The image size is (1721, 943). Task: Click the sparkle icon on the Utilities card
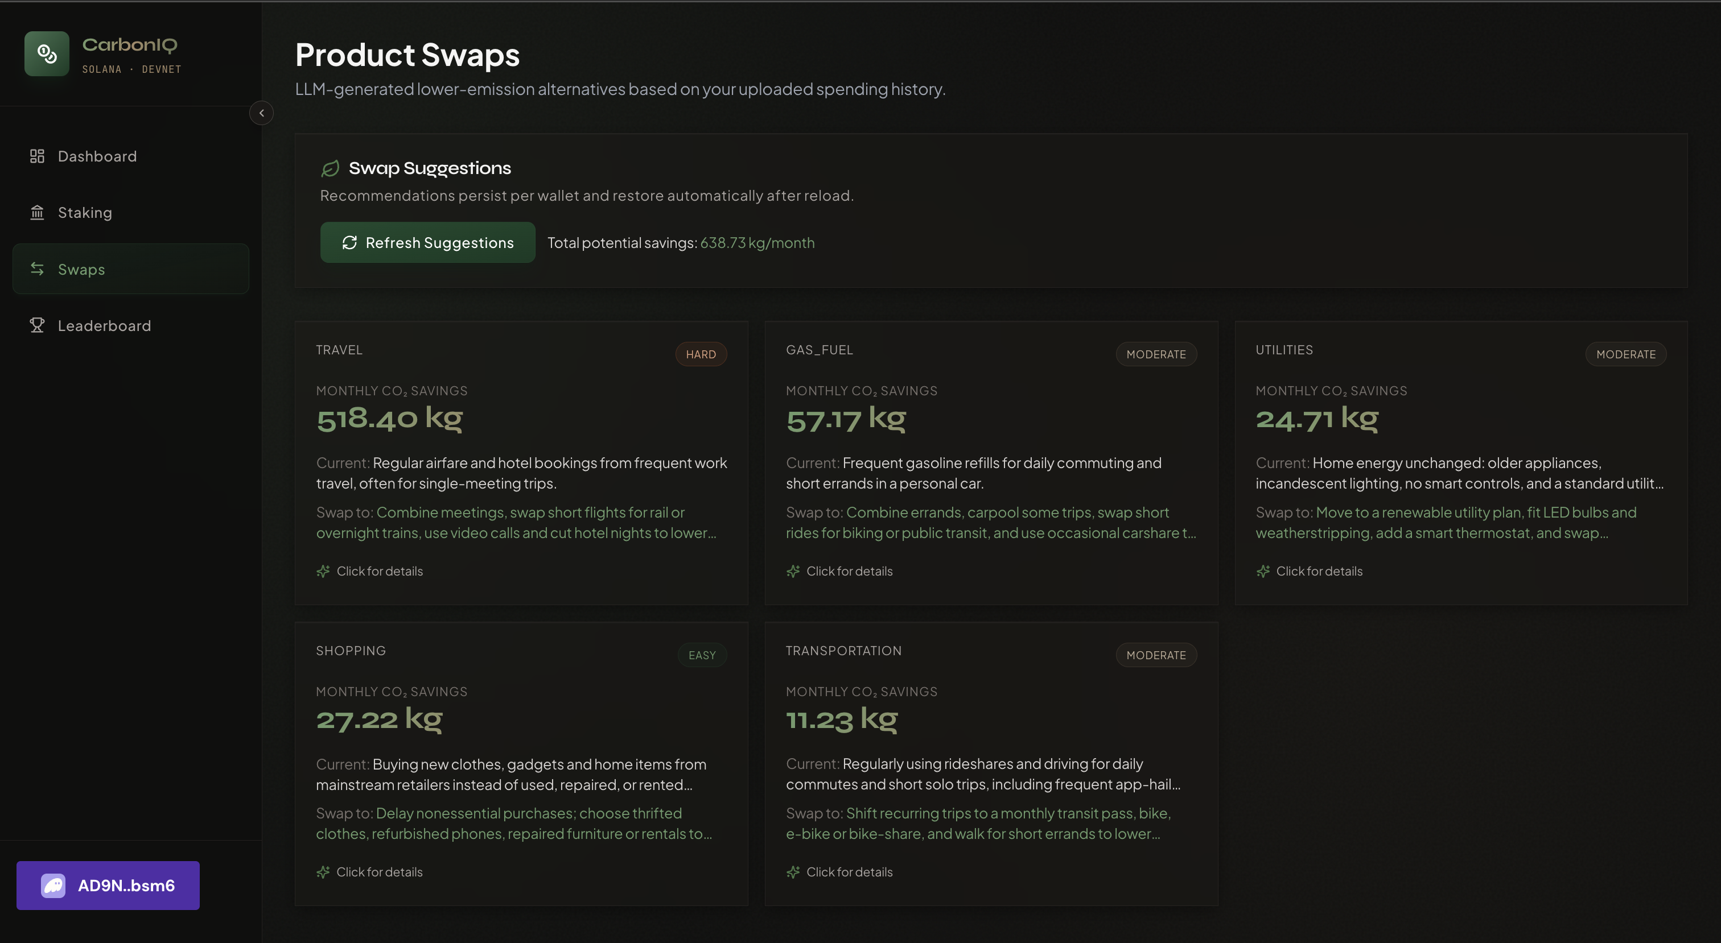1263,571
